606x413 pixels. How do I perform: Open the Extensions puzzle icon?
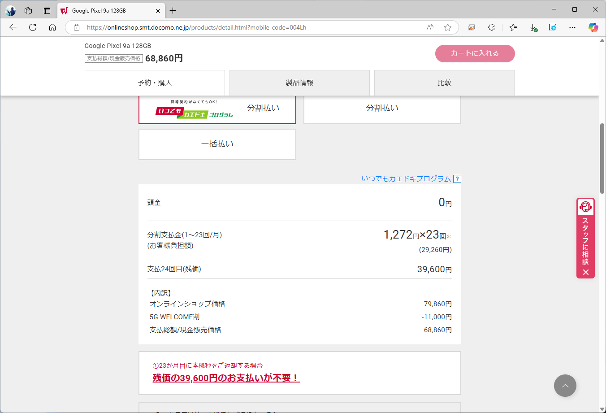tap(491, 27)
